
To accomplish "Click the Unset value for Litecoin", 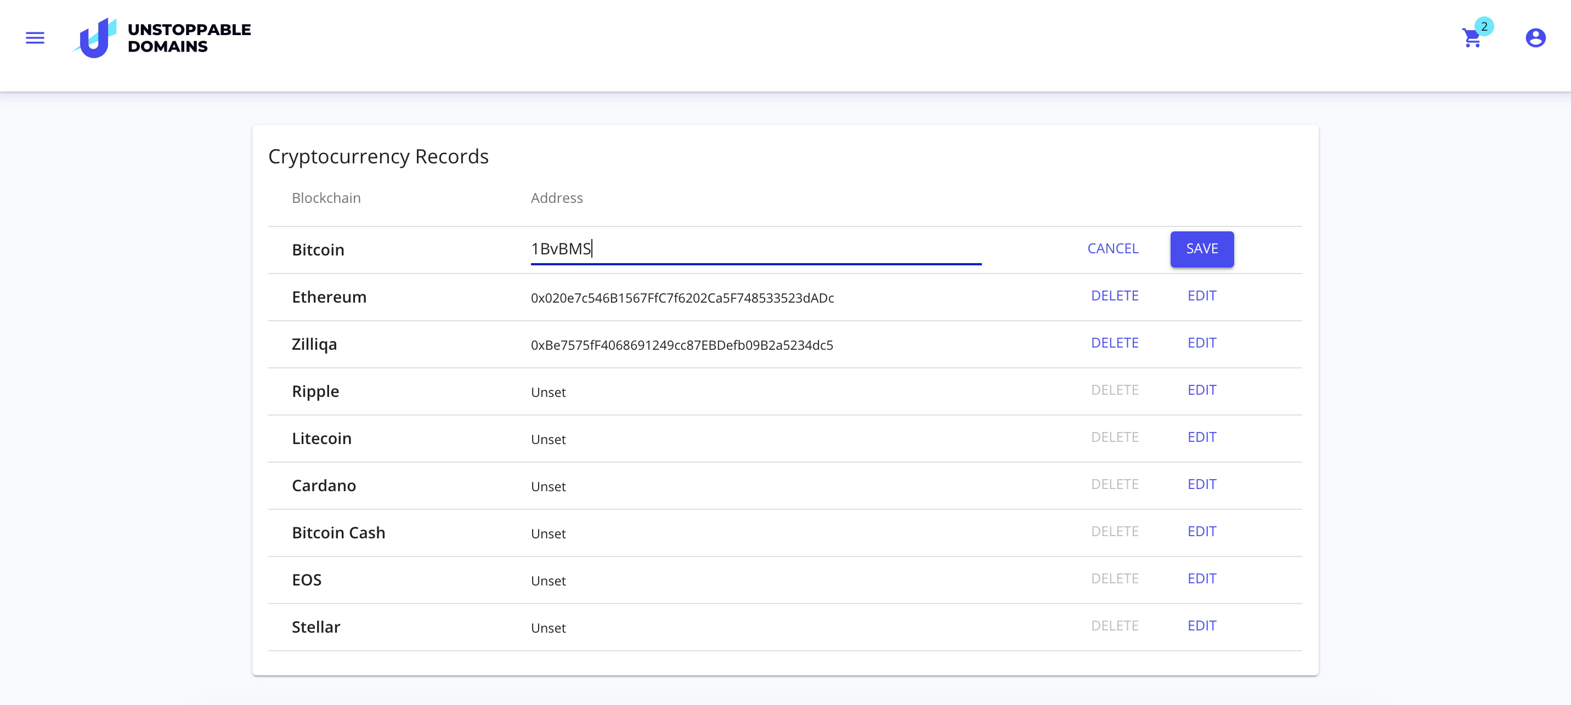I will [547, 439].
